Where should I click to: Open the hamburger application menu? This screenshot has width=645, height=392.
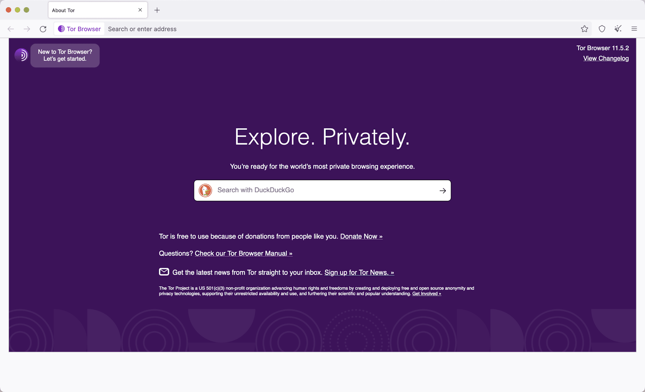pos(634,29)
